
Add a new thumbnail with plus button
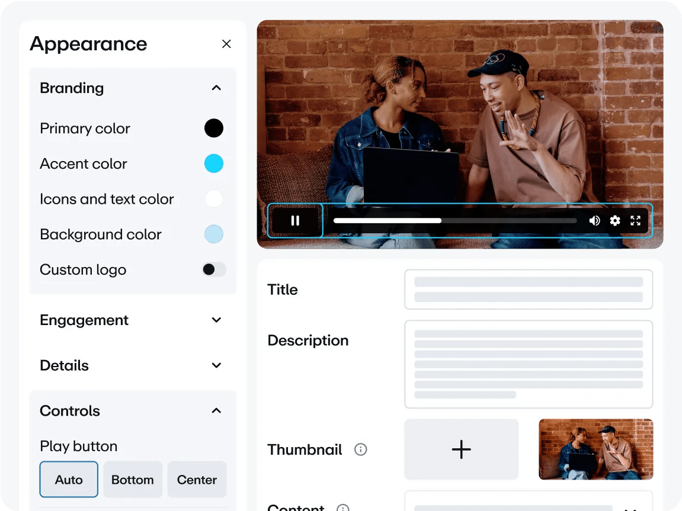(x=461, y=449)
